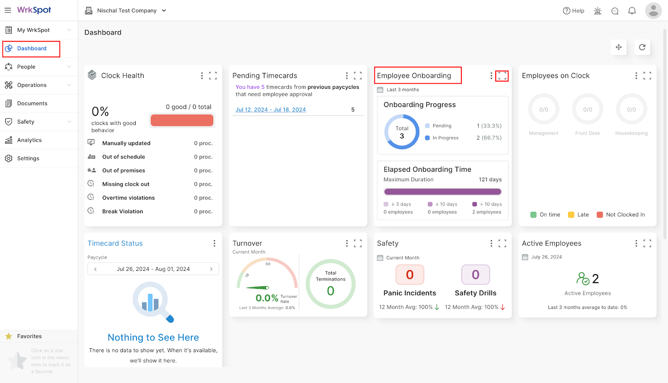Expand Employee Onboarding to fullscreen
Image resolution: width=668 pixels, height=383 pixels.
coord(502,76)
